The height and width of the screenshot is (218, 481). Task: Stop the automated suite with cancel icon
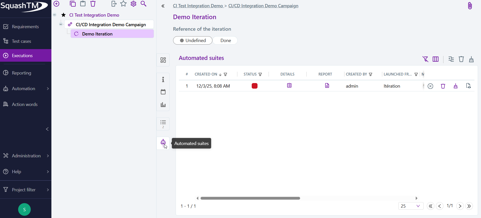pyautogui.click(x=430, y=86)
